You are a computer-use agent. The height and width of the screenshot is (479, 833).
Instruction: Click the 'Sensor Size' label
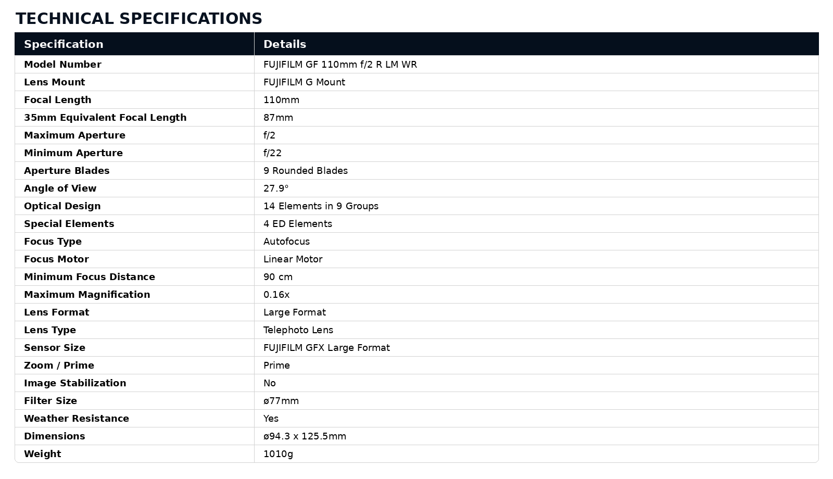55,348
